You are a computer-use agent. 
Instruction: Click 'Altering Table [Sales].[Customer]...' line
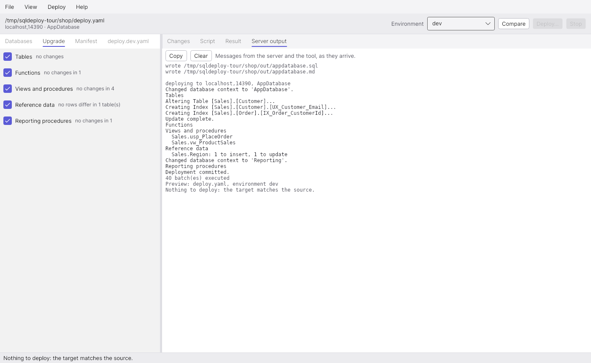point(220,101)
